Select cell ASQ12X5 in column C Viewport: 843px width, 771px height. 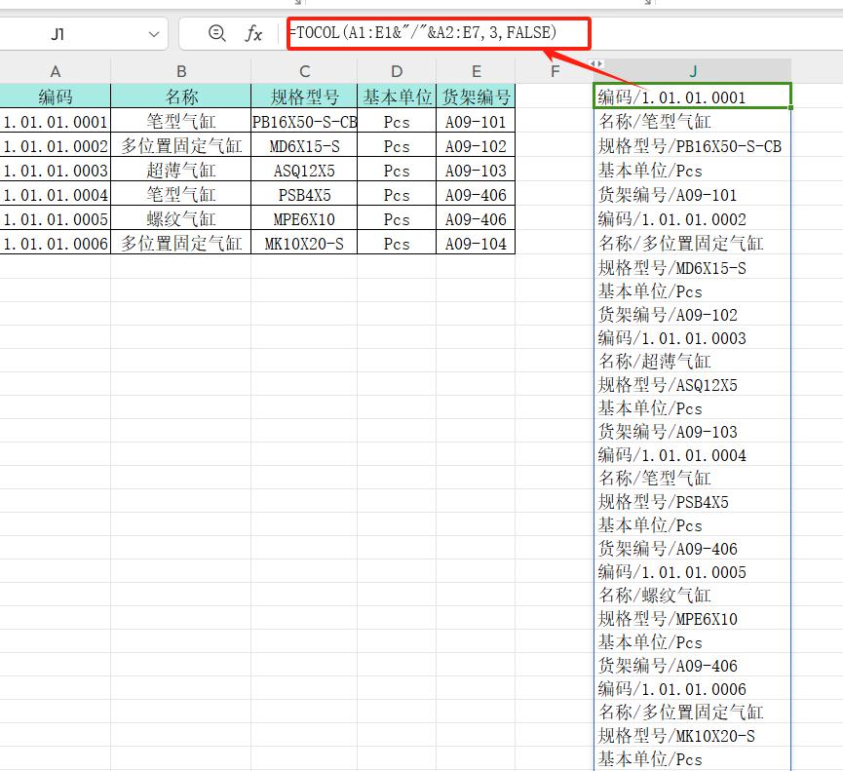click(304, 170)
